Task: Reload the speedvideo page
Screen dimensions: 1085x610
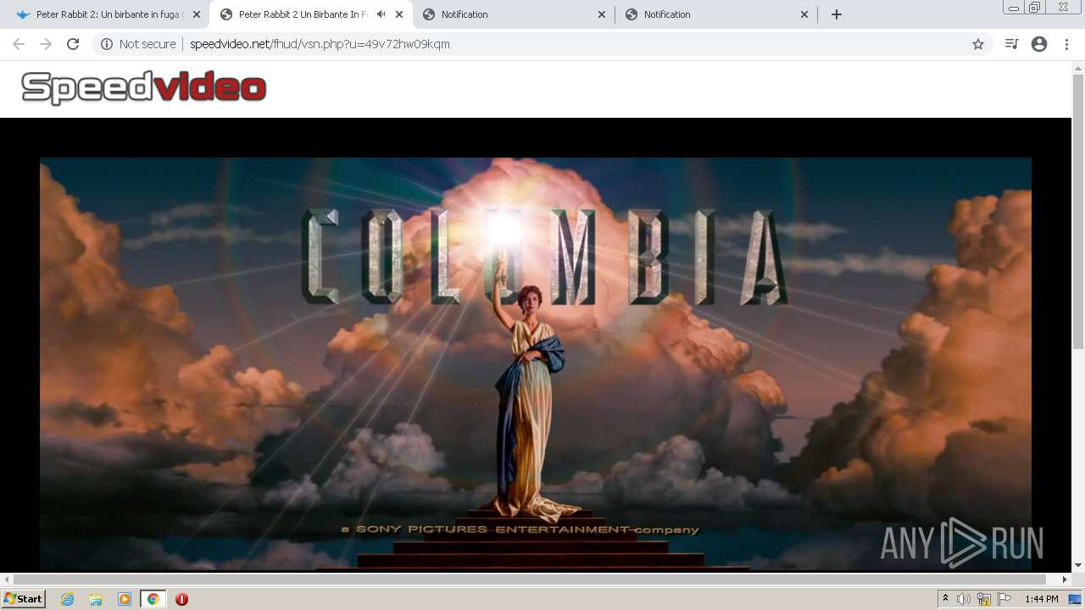Action: click(73, 44)
